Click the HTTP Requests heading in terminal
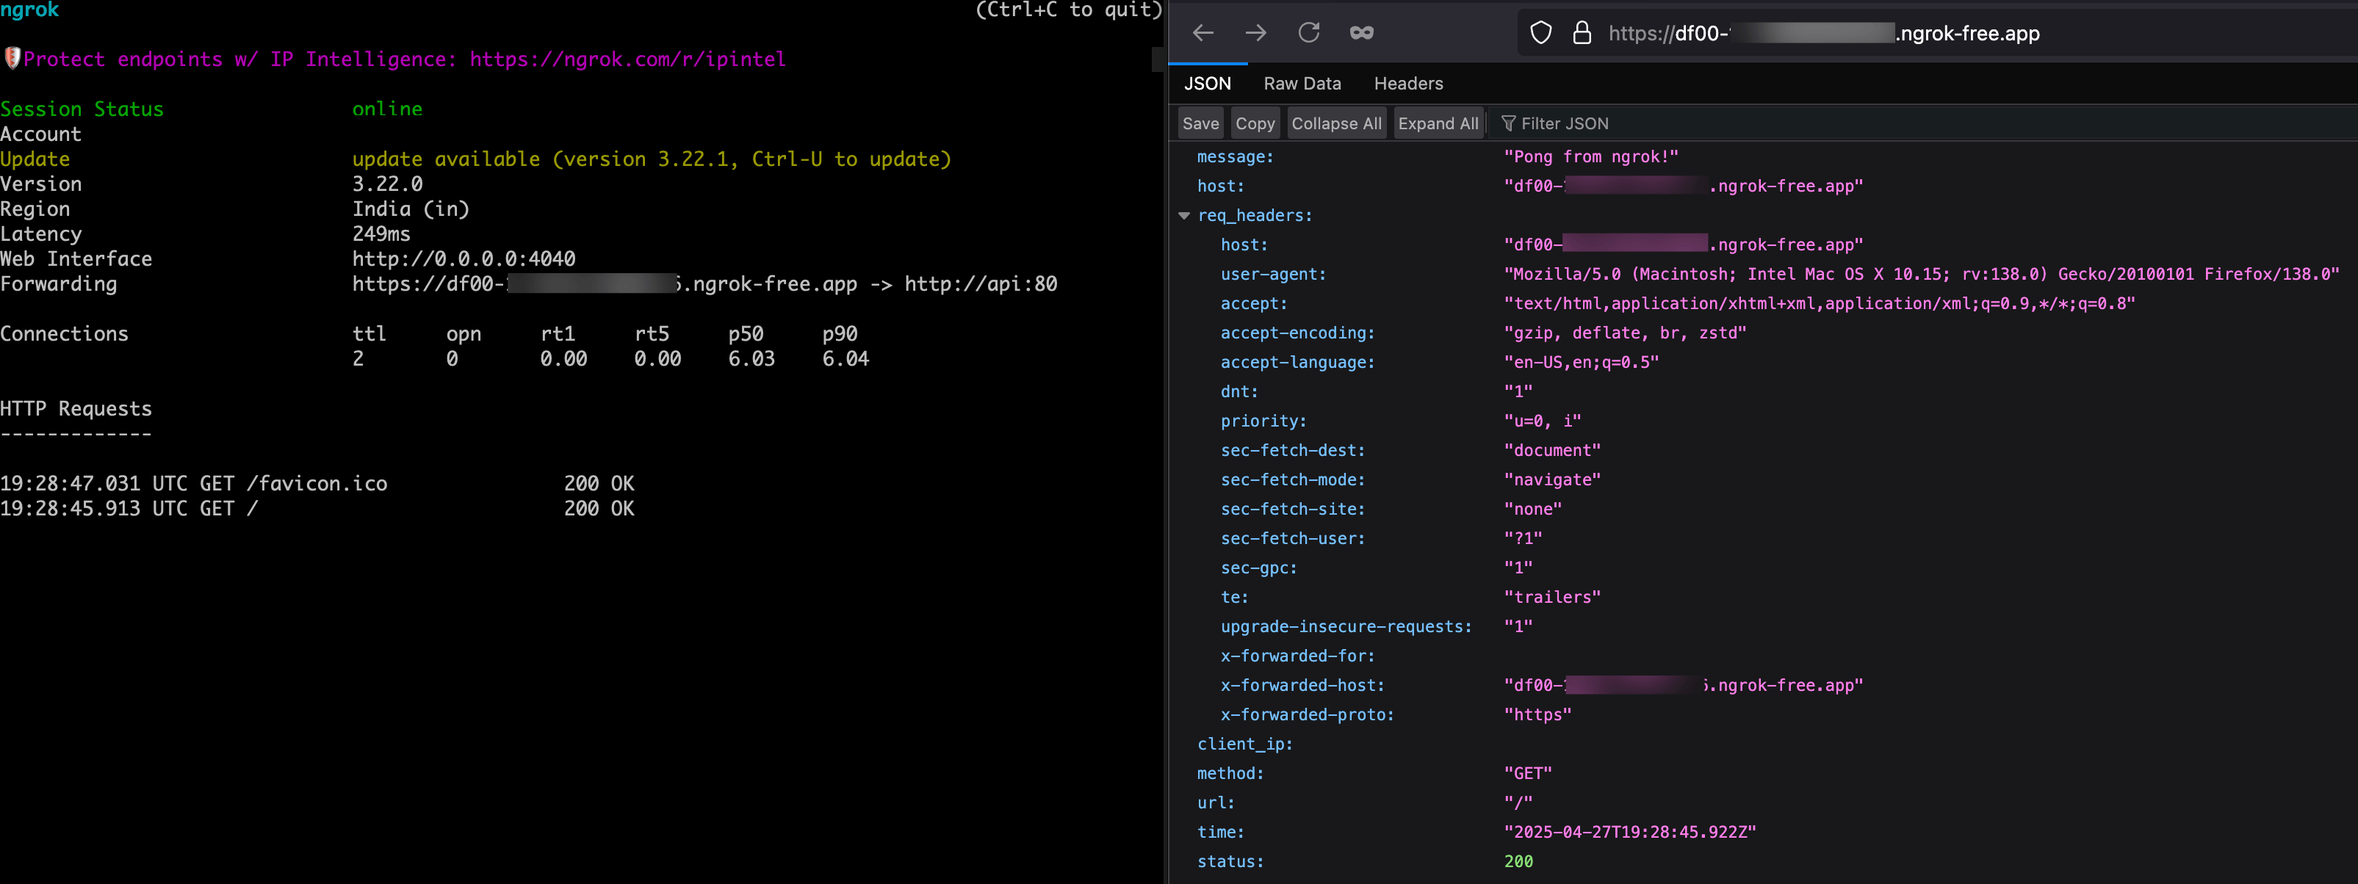 click(76, 408)
